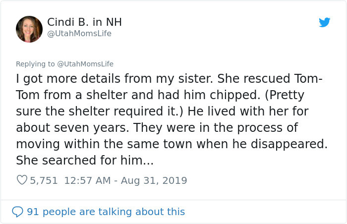Open the Cindi B. in NH display name
The height and width of the screenshot is (224, 347).
coord(84,22)
